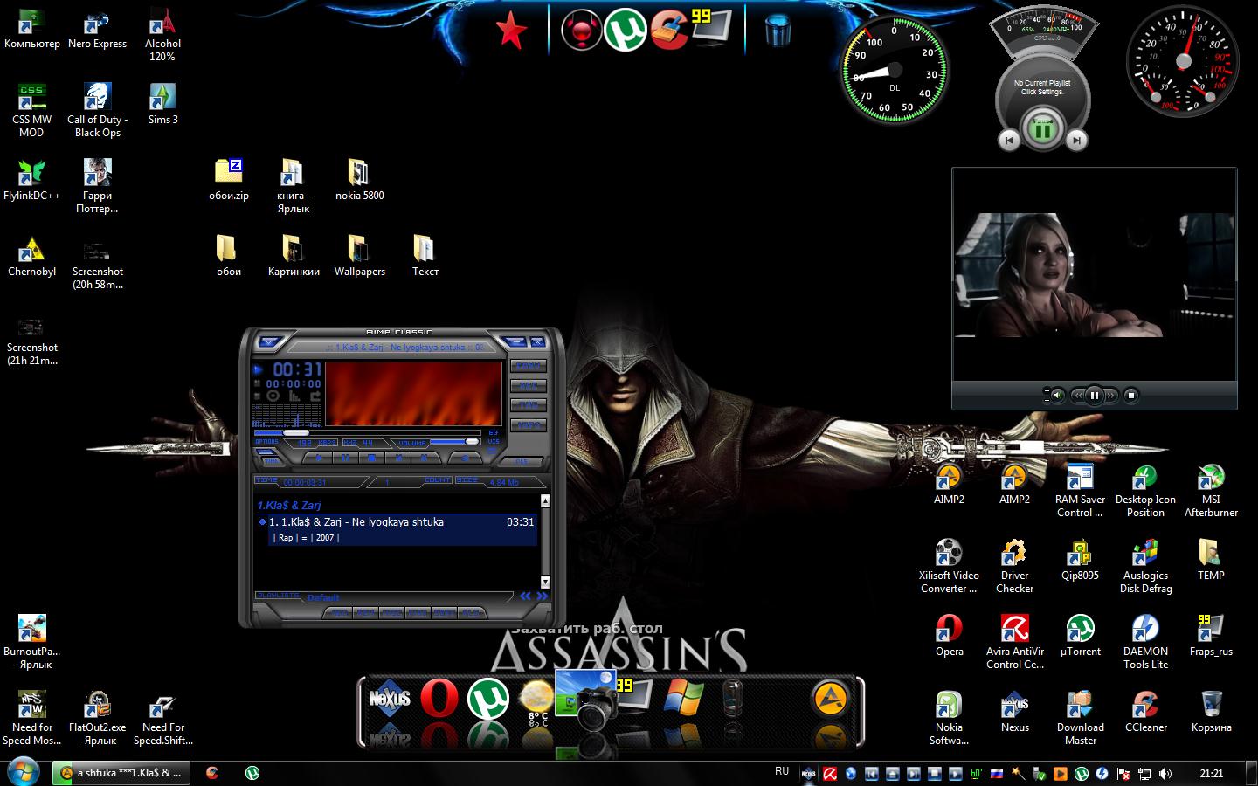
Task: Toggle the PLS playlist button in AIMP
Action: tap(522, 461)
